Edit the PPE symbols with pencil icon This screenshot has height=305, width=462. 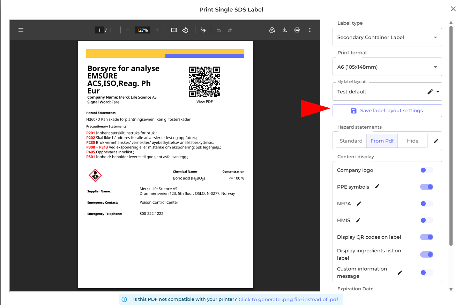[x=377, y=186]
